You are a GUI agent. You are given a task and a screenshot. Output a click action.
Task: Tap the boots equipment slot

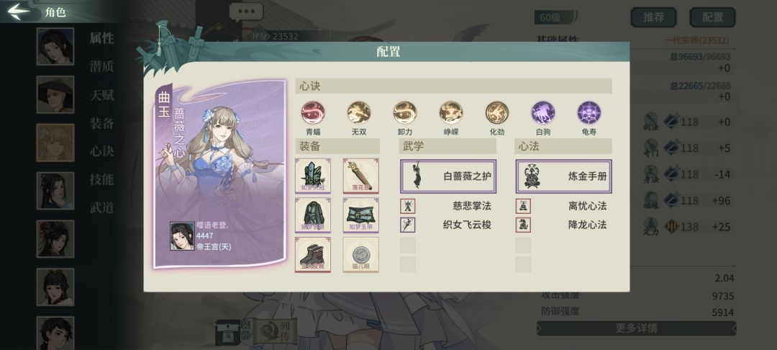click(x=313, y=254)
